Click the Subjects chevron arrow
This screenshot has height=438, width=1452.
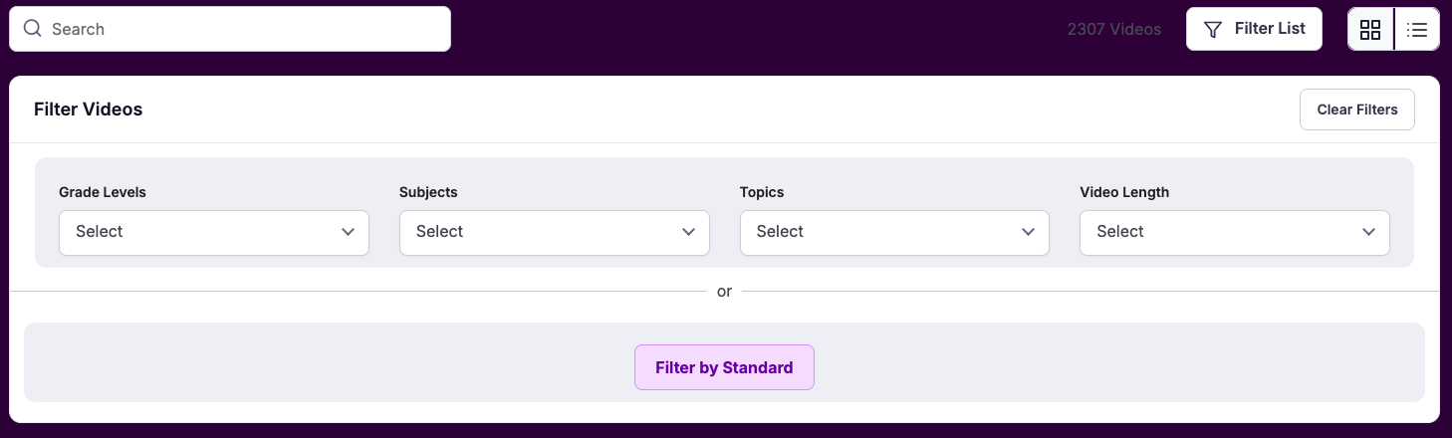pos(689,232)
